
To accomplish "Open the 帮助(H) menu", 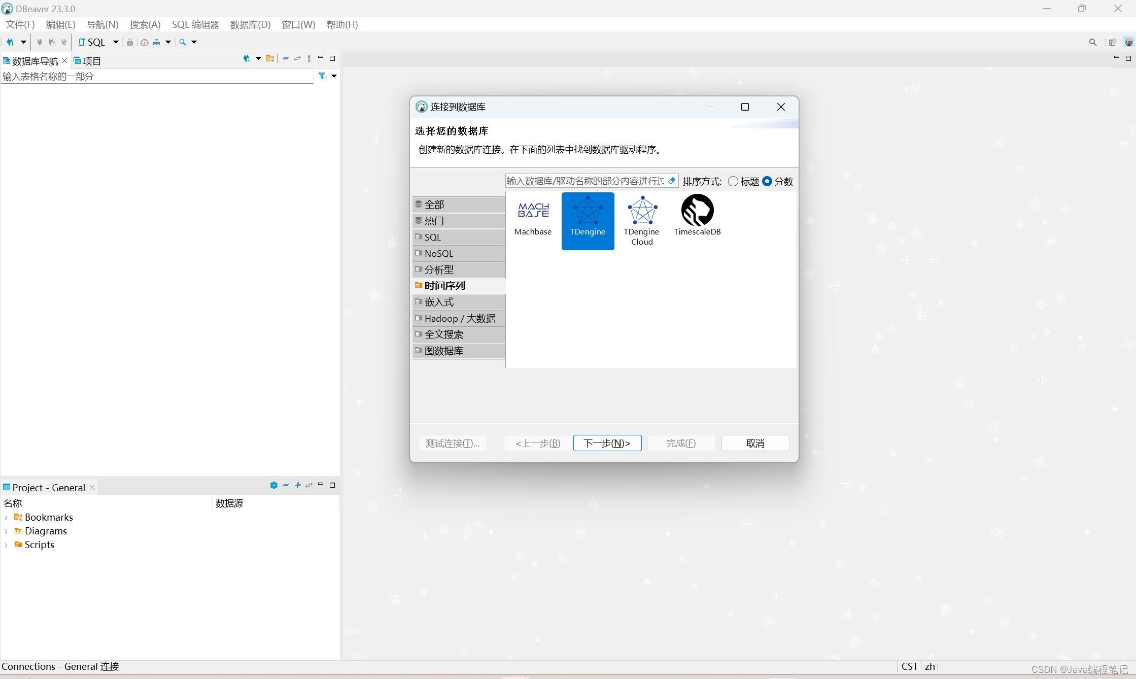I will pos(342,24).
